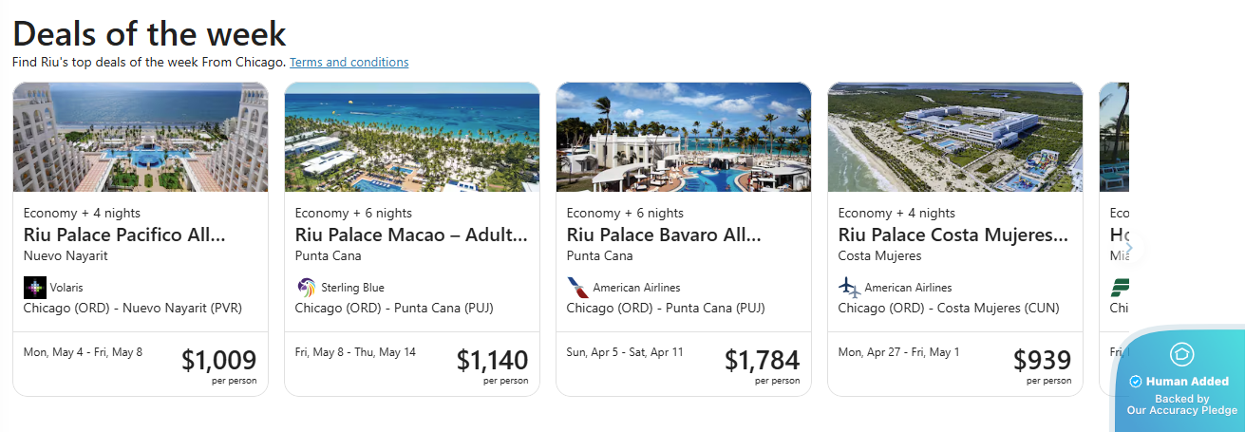Viewport: 1245px width, 432px height.
Task: Click the Human Added house badge icon
Action: pos(1182,355)
